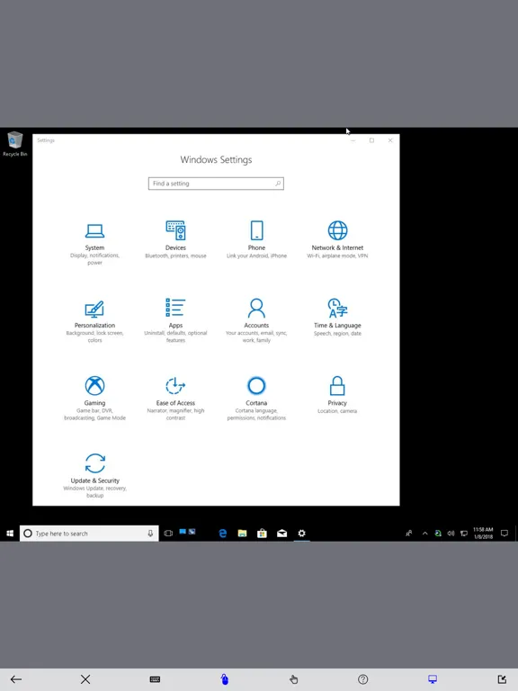The height and width of the screenshot is (691, 518).
Task: Open the Cortana settings category
Action: 256,399
